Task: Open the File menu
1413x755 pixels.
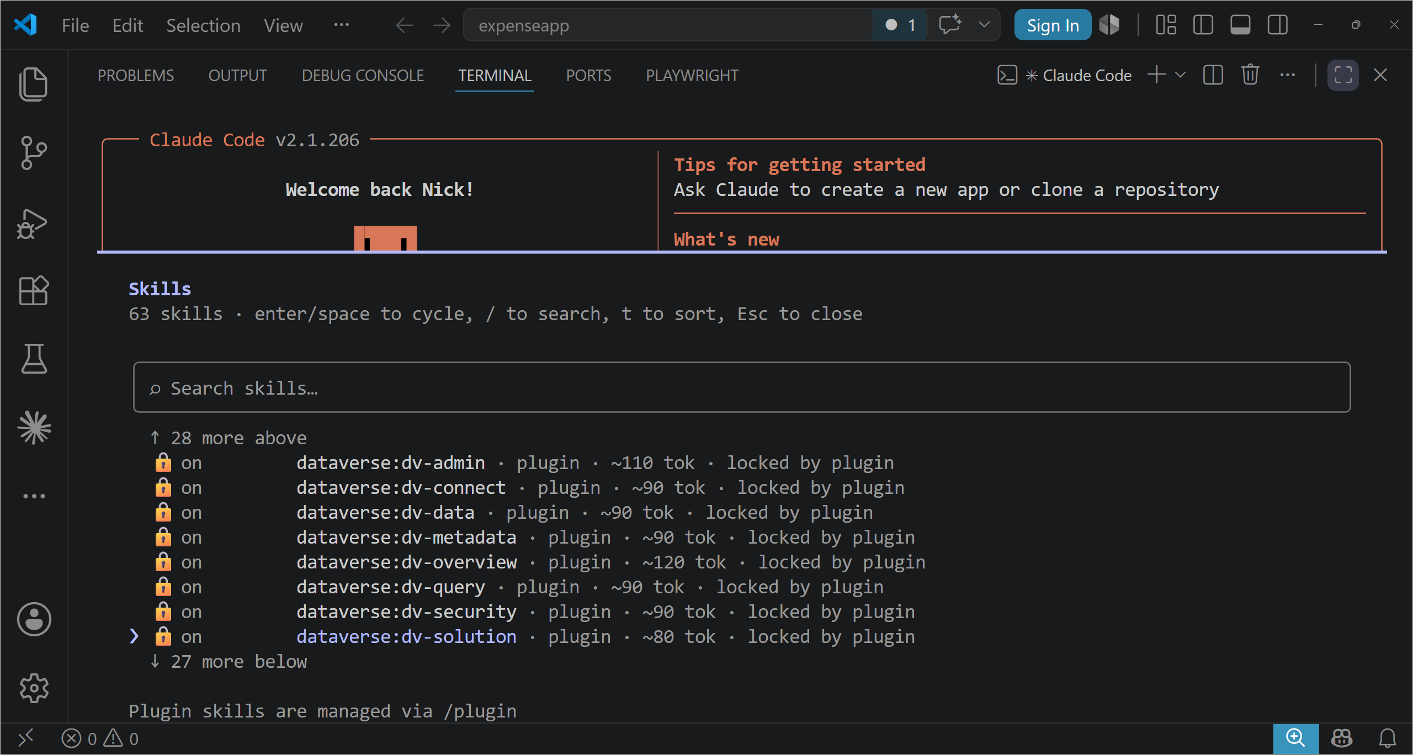Action: click(x=75, y=25)
